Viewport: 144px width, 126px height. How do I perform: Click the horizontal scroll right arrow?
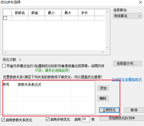point(103,52)
